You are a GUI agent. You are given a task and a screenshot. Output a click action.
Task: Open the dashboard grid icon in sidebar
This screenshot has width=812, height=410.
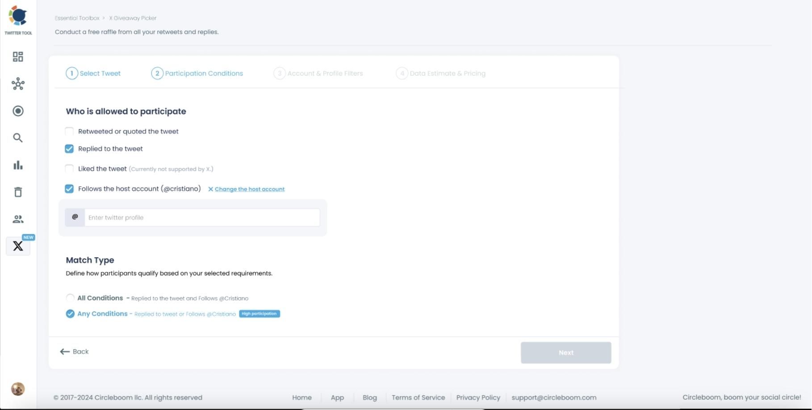(x=18, y=57)
